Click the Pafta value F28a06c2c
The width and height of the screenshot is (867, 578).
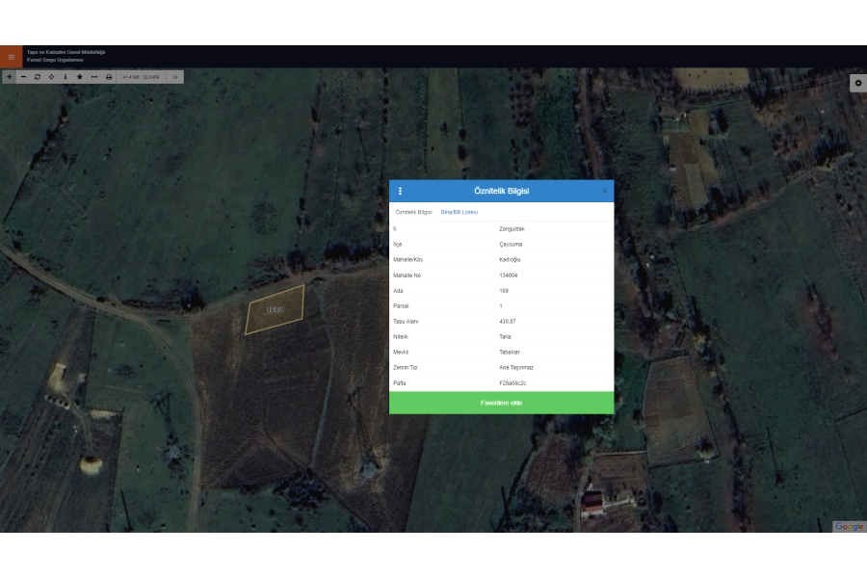point(512,383)
